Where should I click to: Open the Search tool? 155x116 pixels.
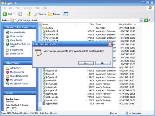tap(40, 14)
